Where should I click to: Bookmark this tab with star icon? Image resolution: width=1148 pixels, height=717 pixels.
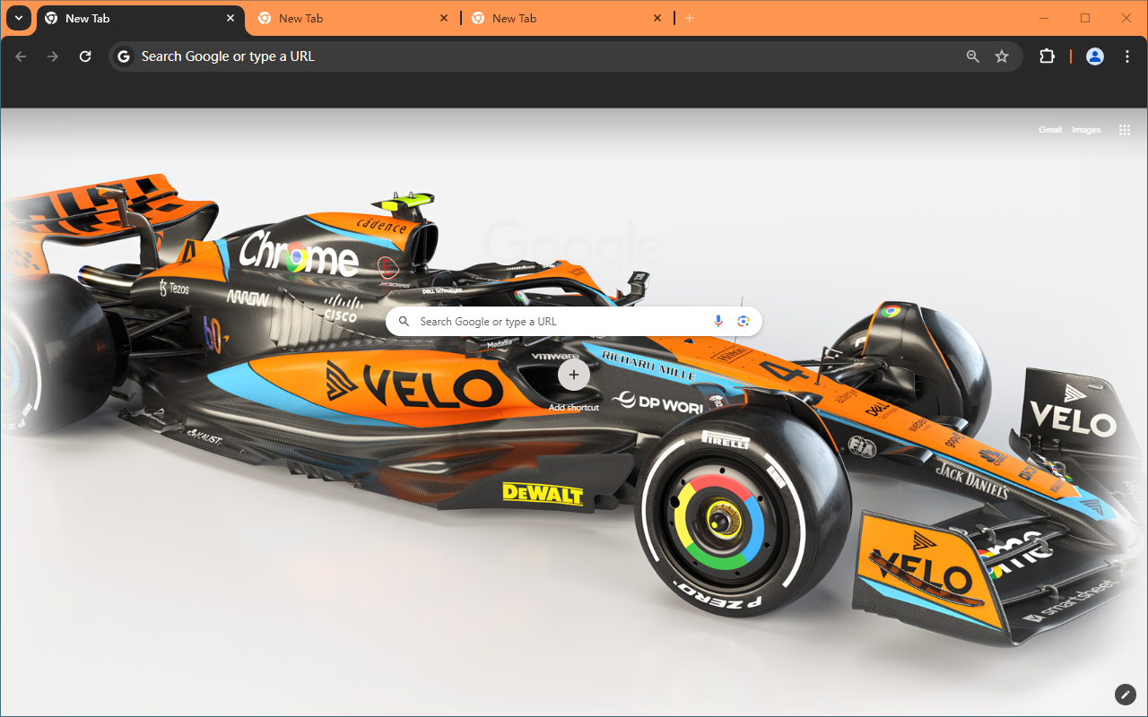point(1002,56)
